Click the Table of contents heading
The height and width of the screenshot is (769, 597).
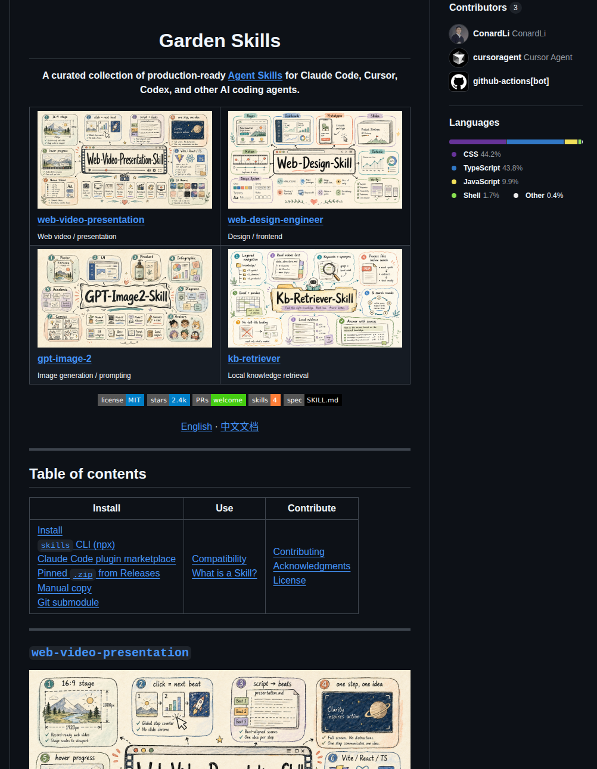(x=88, y=474)
